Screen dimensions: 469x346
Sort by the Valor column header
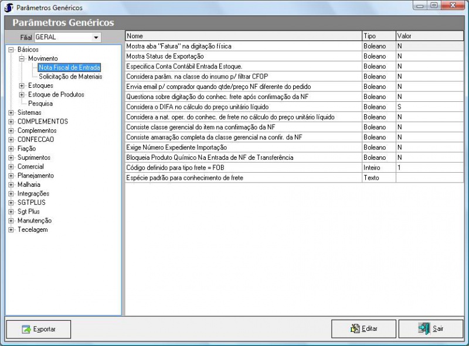click(429, 36)
